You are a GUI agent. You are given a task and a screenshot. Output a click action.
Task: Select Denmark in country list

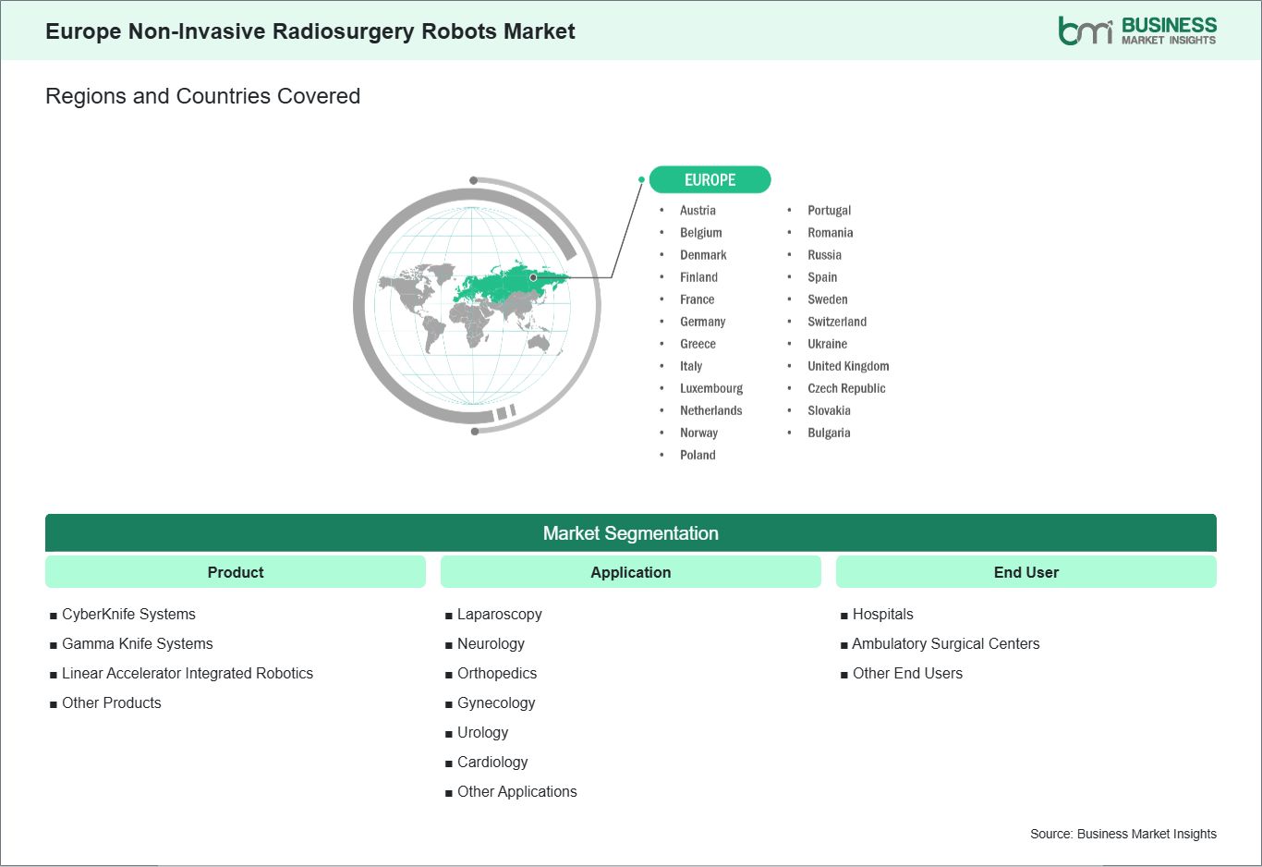click(703, 255)
